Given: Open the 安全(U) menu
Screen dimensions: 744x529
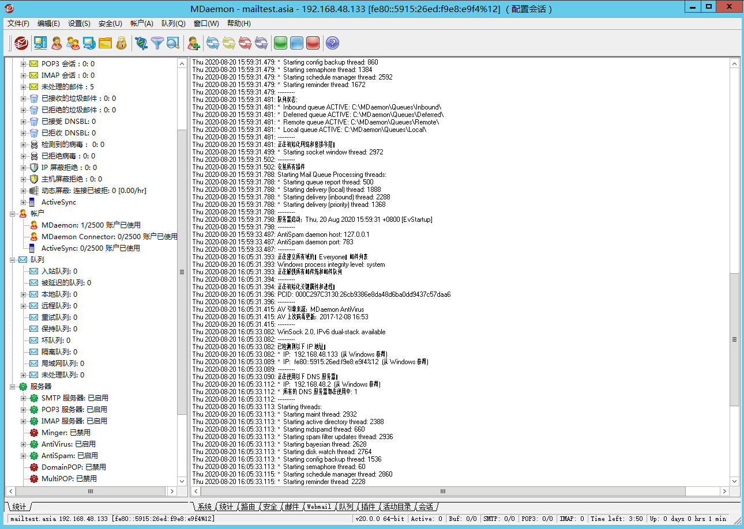Looking at the screenshot, I should pos(110,24).
